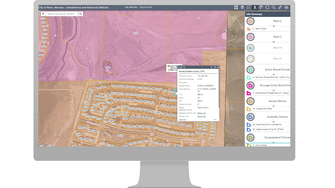
Task: Open the globe-with-cursor select widget
Action: [x=267, y=7]
